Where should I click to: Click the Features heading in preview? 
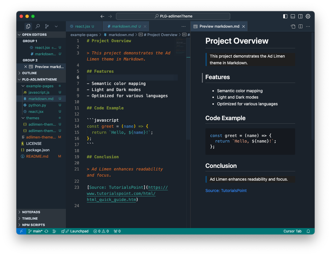tap(217, 77)
